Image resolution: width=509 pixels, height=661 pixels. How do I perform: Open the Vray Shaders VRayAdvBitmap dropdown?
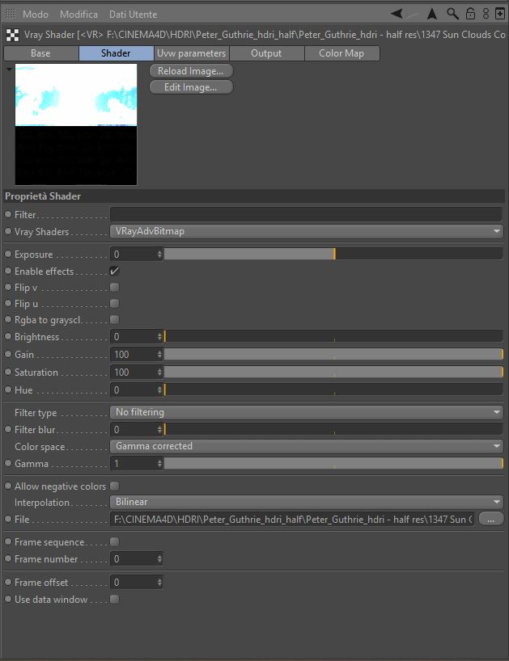307,231
